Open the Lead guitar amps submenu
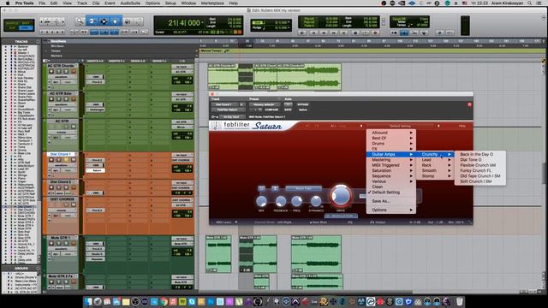The image size is (548, 308). pyautogui.click(x=436, y=160)
